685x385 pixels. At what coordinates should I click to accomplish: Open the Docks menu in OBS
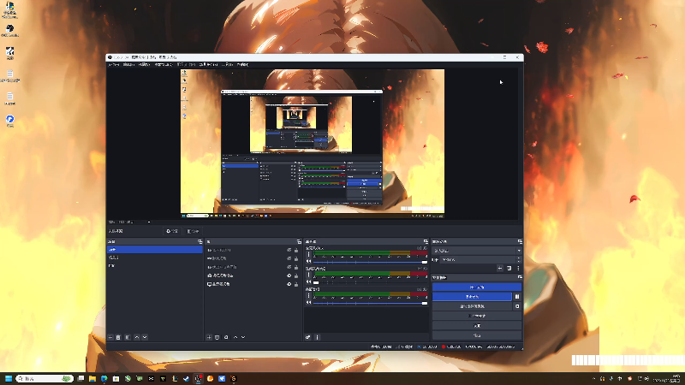pos(163,64)
